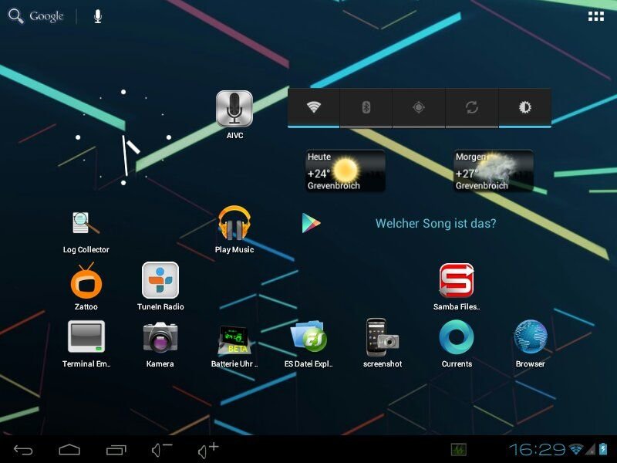This screenshot has width=617, height=463.
Task: Tap 'Welcher Song ist das?' sound search
Action: [435, 224]
